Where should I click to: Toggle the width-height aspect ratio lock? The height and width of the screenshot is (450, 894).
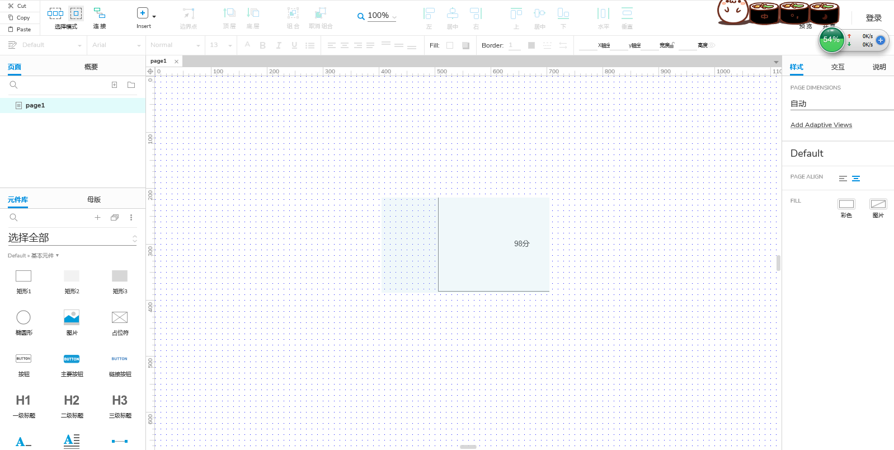click(672, 45)
